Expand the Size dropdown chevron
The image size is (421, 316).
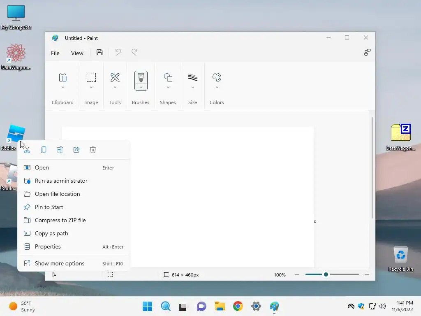pos(193,87)
